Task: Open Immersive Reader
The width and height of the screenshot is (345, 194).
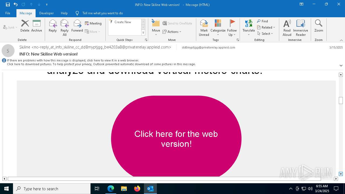Action: (x=301, y=28)
